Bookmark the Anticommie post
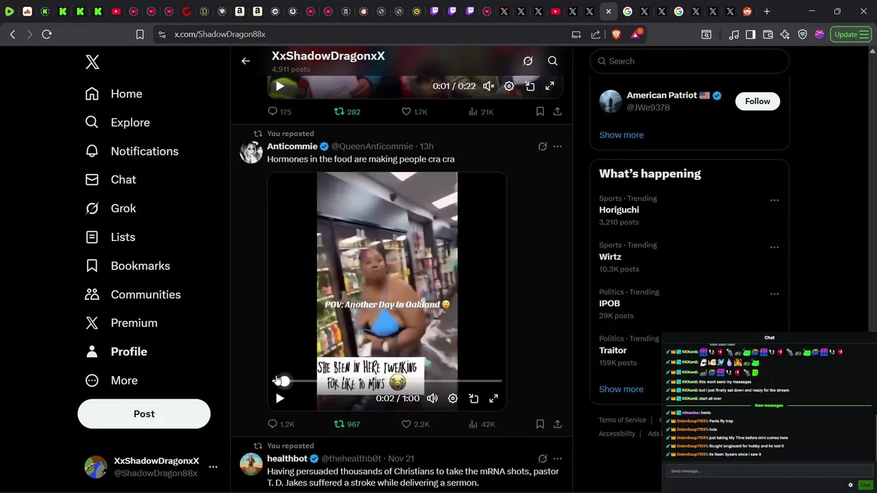Viewport: 877px width, 493px height. click(x=540, y=424)
